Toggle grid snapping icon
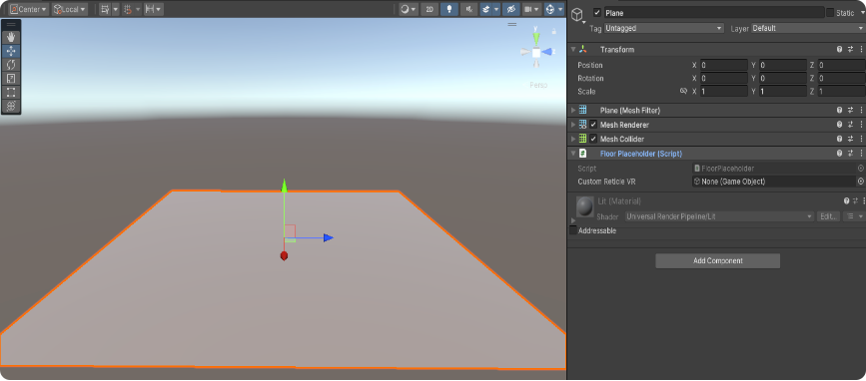The image size is (866, 381). (x=128, y=9)
